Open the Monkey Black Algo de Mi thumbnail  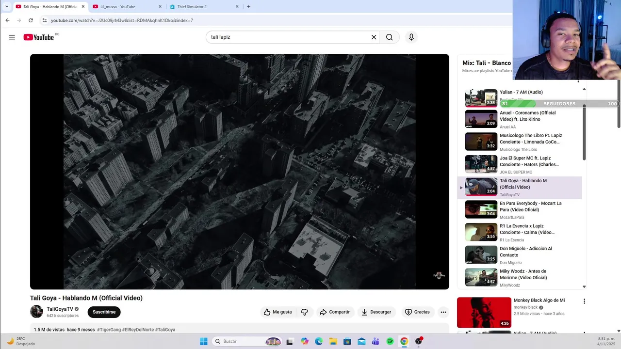484,312
